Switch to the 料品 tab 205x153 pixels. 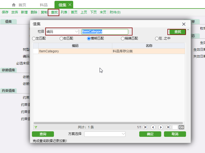(43, 5)
